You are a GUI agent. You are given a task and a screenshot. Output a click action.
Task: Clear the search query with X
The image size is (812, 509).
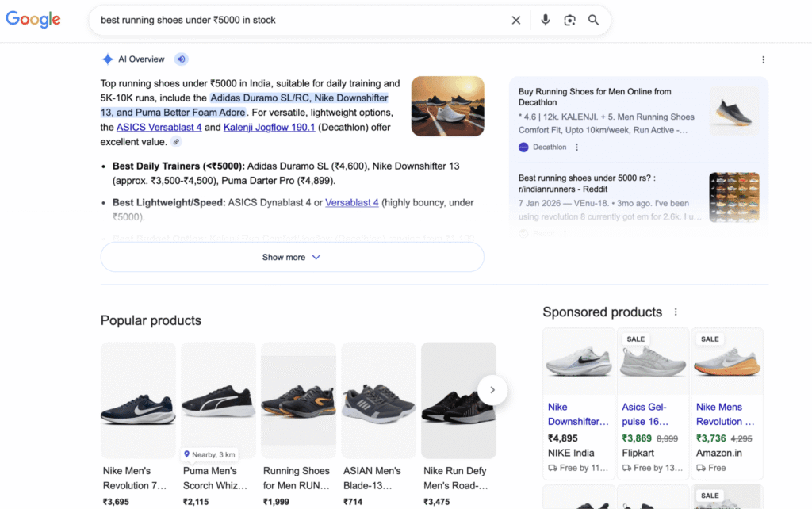[515, 20]
